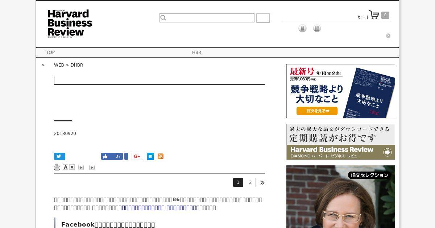Click the padlock login icon
Image resolution: width=435 pixels, height=228 pixels.
pos(302,28)
